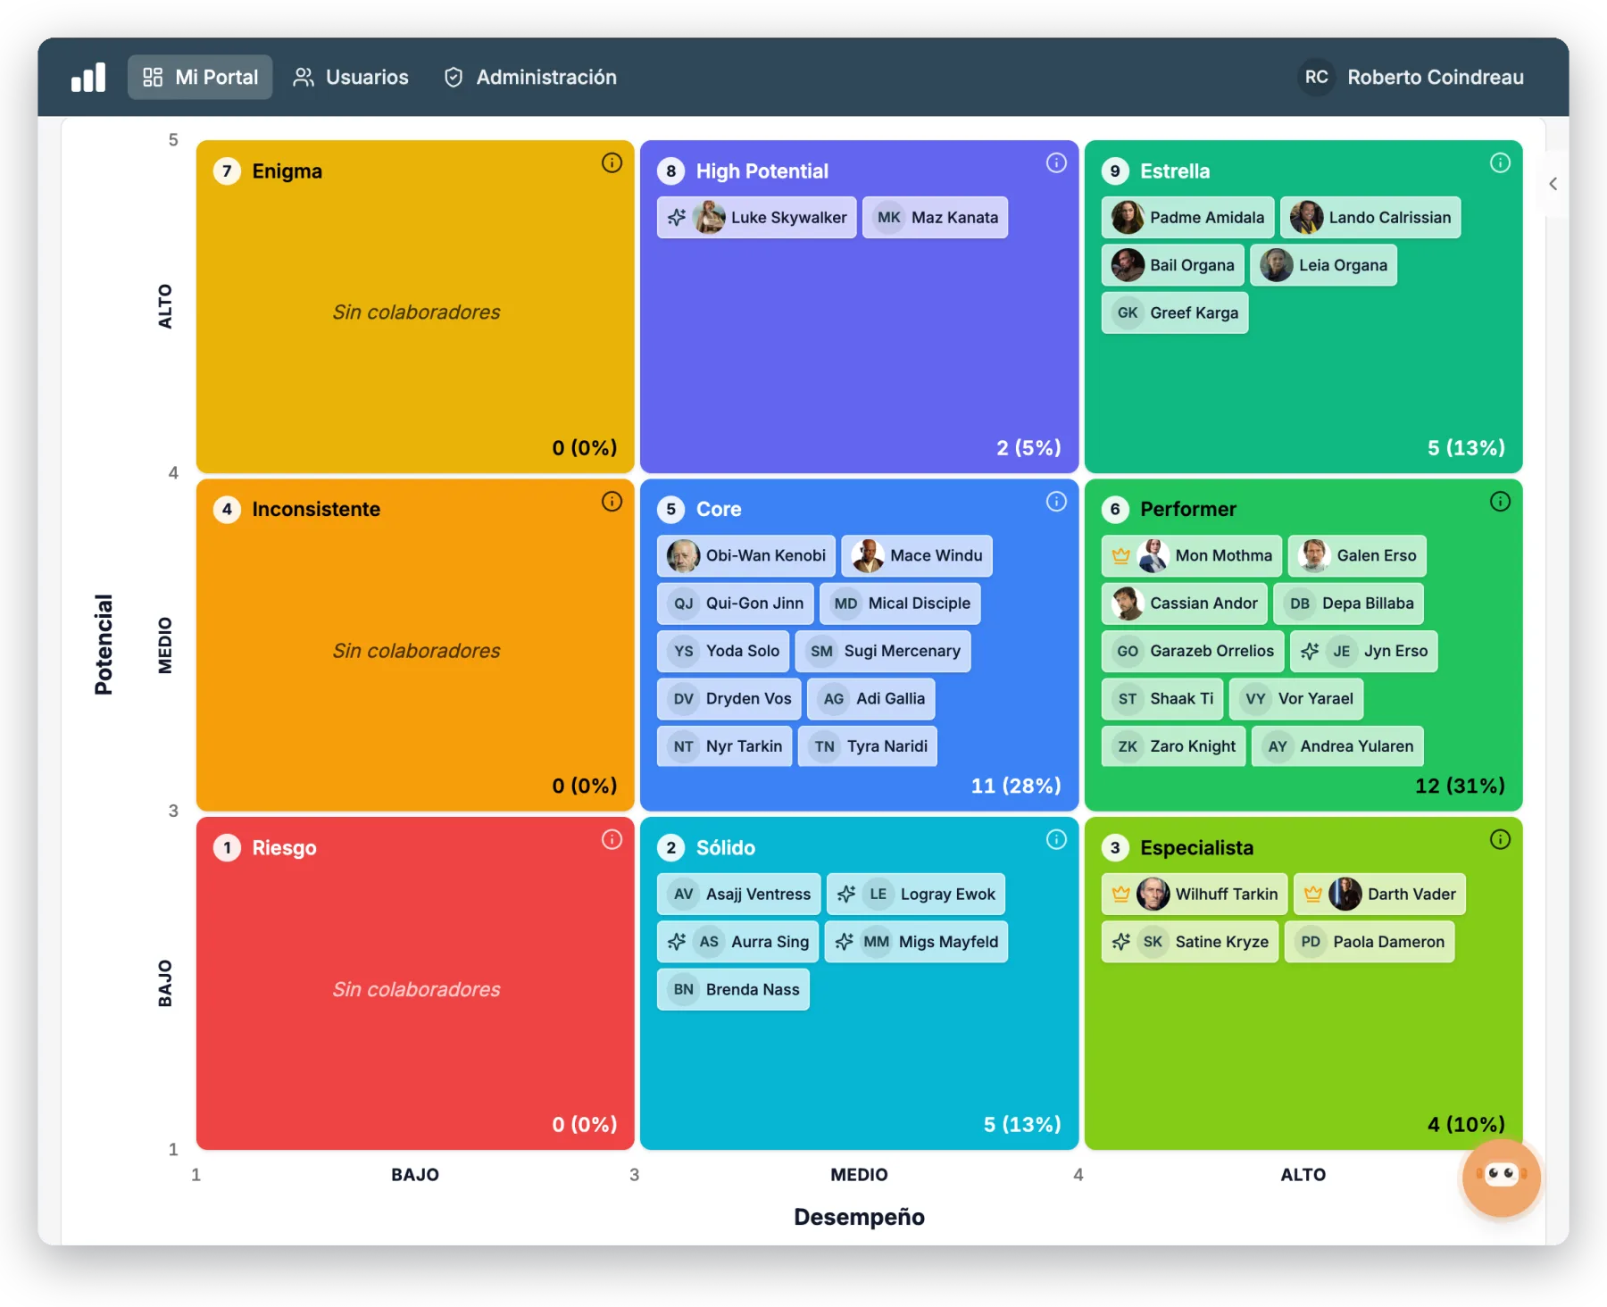
Task: Select Jyn Erso in Performer
Action: click(x=1364, y=651)
